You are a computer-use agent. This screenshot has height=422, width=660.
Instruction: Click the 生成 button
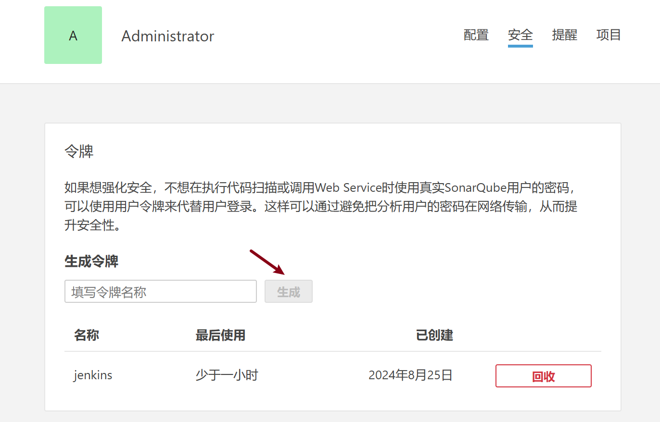289,291
